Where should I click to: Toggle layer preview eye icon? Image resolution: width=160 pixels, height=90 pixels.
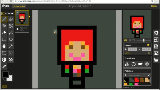[148, 45]
